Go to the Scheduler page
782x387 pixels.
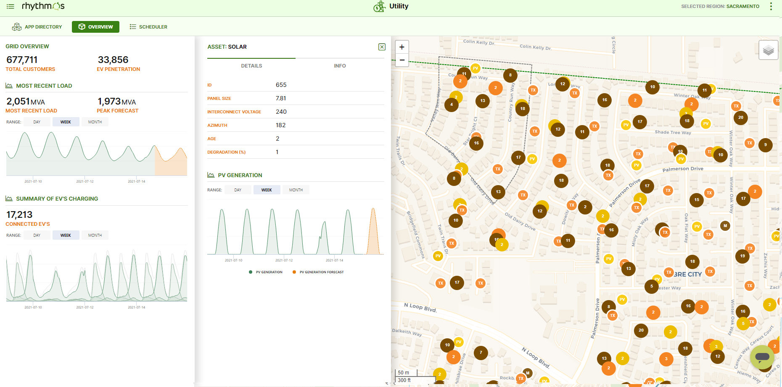(x=148, y=27)
